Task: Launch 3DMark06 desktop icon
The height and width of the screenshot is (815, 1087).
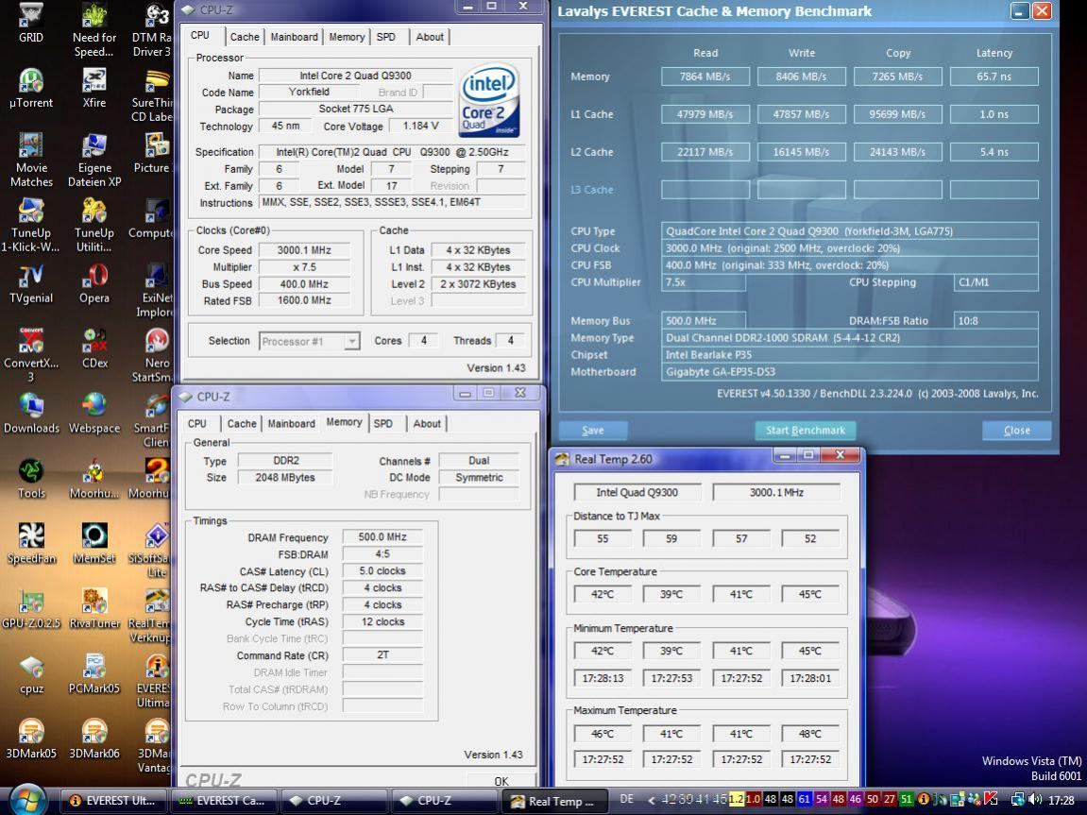Action: point(94,740)
